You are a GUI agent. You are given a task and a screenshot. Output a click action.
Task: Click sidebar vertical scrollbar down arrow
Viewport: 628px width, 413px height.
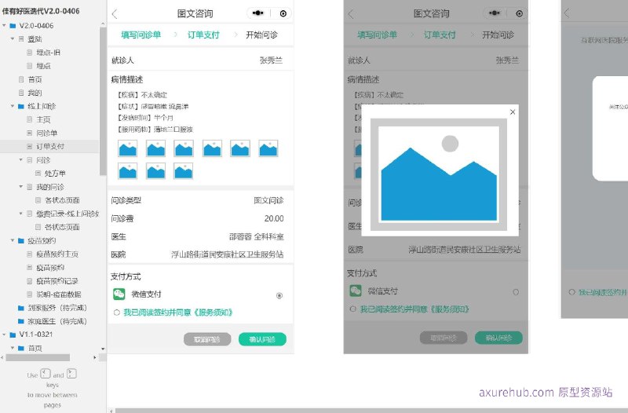coord(103,349)
